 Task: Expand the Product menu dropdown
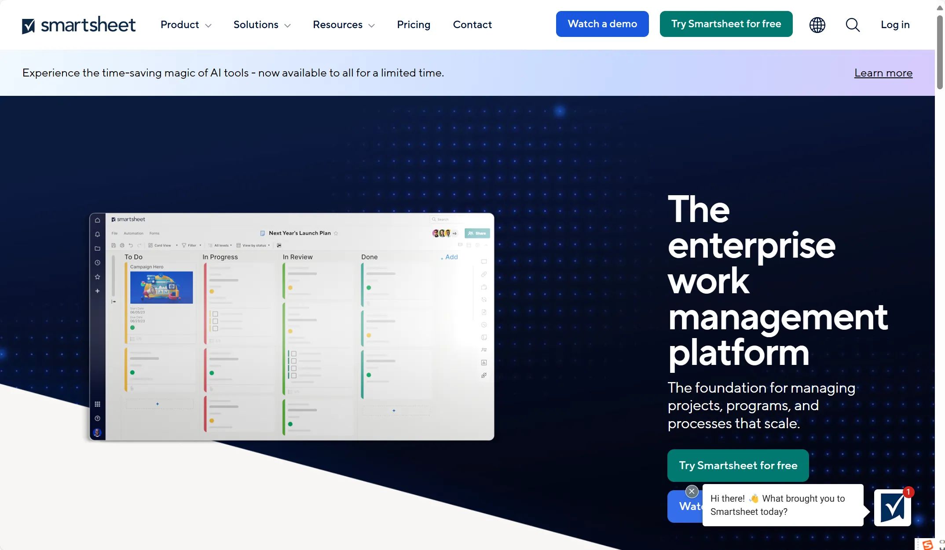pos(186,25)
